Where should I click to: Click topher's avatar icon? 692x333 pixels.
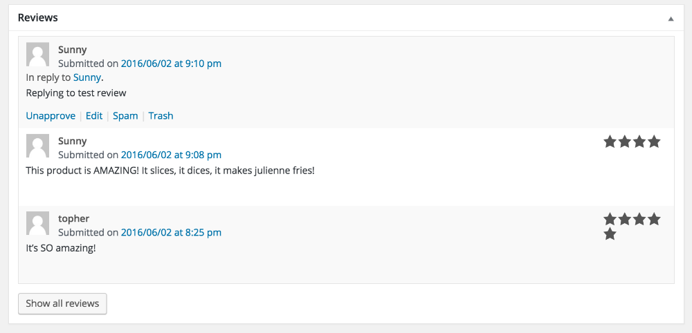click(37, 222)
